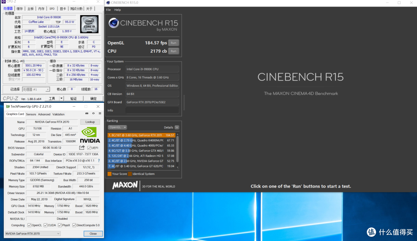This screenshot has width=417, height=241.
Task: Click the MAXON logo at the bottom
Action: tap(125, 185)
